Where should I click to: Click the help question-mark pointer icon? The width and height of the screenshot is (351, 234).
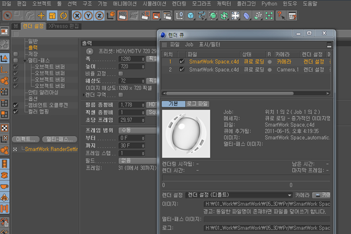tap(281, 16)
